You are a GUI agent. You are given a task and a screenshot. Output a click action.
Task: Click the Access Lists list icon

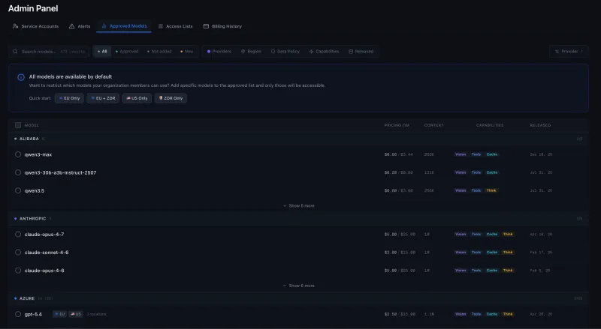click(x=160, y=26)
